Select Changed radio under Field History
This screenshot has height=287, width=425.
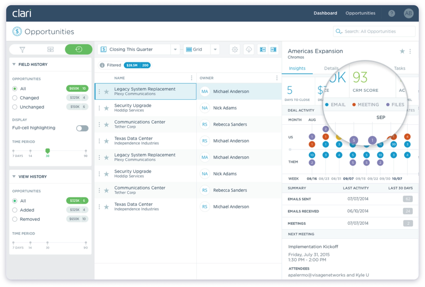point(15,98)
